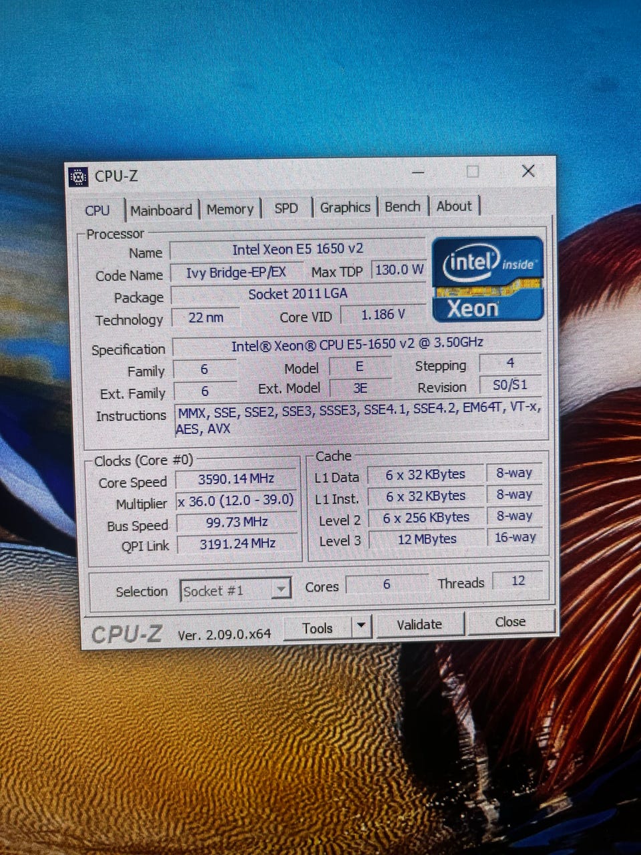
Task: Open the Mainboard tab
Action: 161,210
